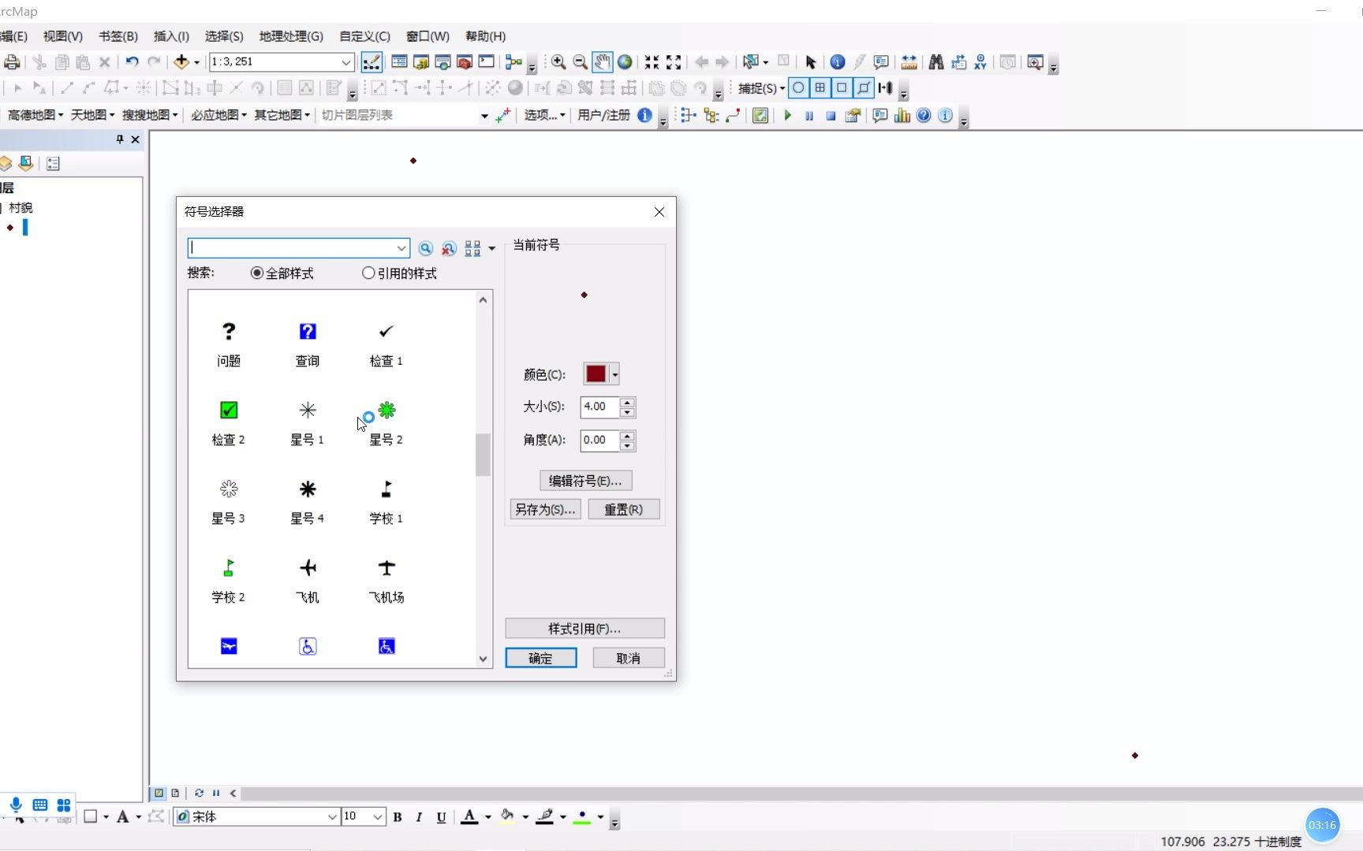Open the Full Extent globe icon
The height and width of the screenshot is (851, 1363).
pyautogui.click(x=625, y=61)
